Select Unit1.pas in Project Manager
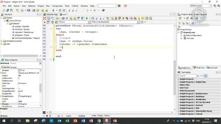221x124 pixels. [x=190, y=38]
